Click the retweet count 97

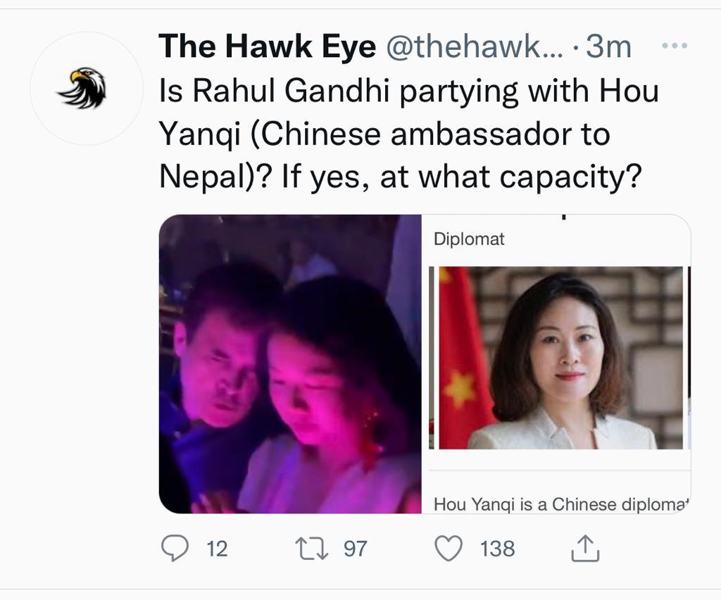pos(356,549)
